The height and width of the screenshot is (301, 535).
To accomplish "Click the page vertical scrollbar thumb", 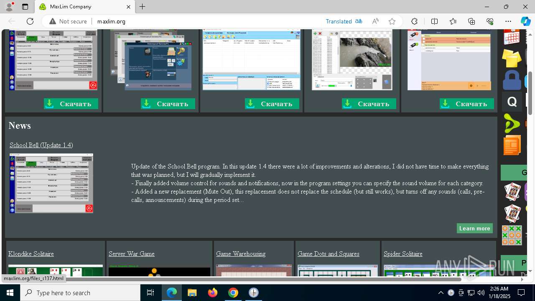I will pos(530,93).
